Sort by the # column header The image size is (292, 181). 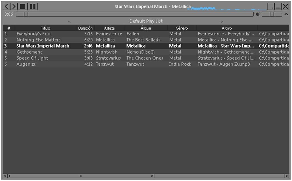[9, 28]
